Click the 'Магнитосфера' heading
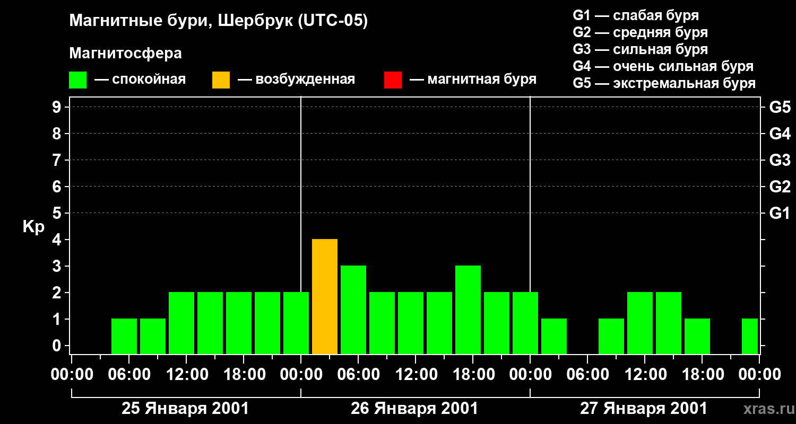Screen dimensions: 796x424 pyautogui.click(x=125, y=54)
